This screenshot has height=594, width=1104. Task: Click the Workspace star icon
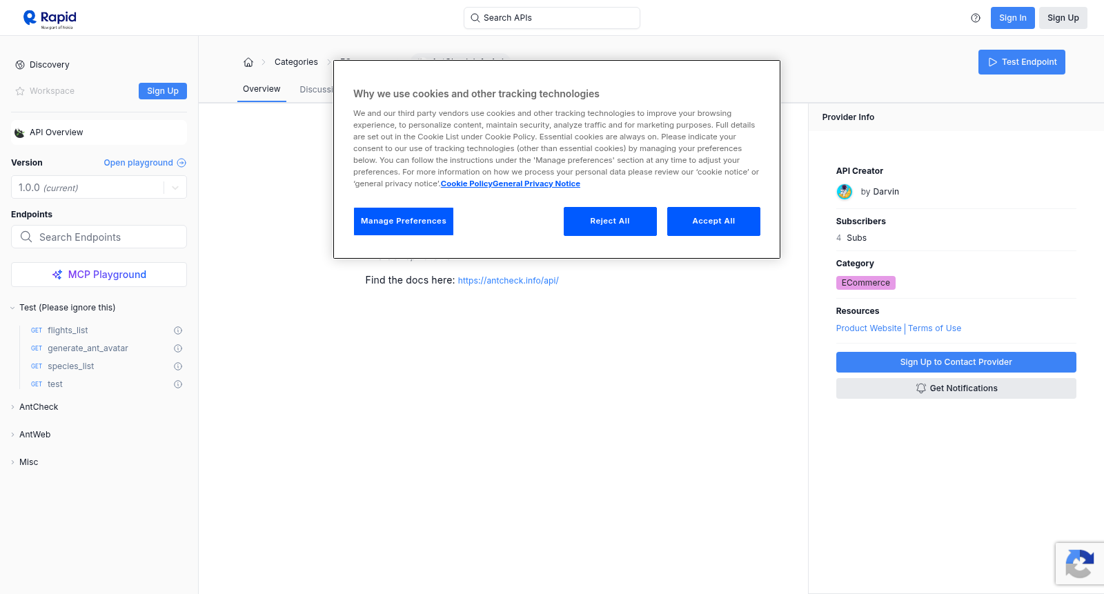point(20,91)
